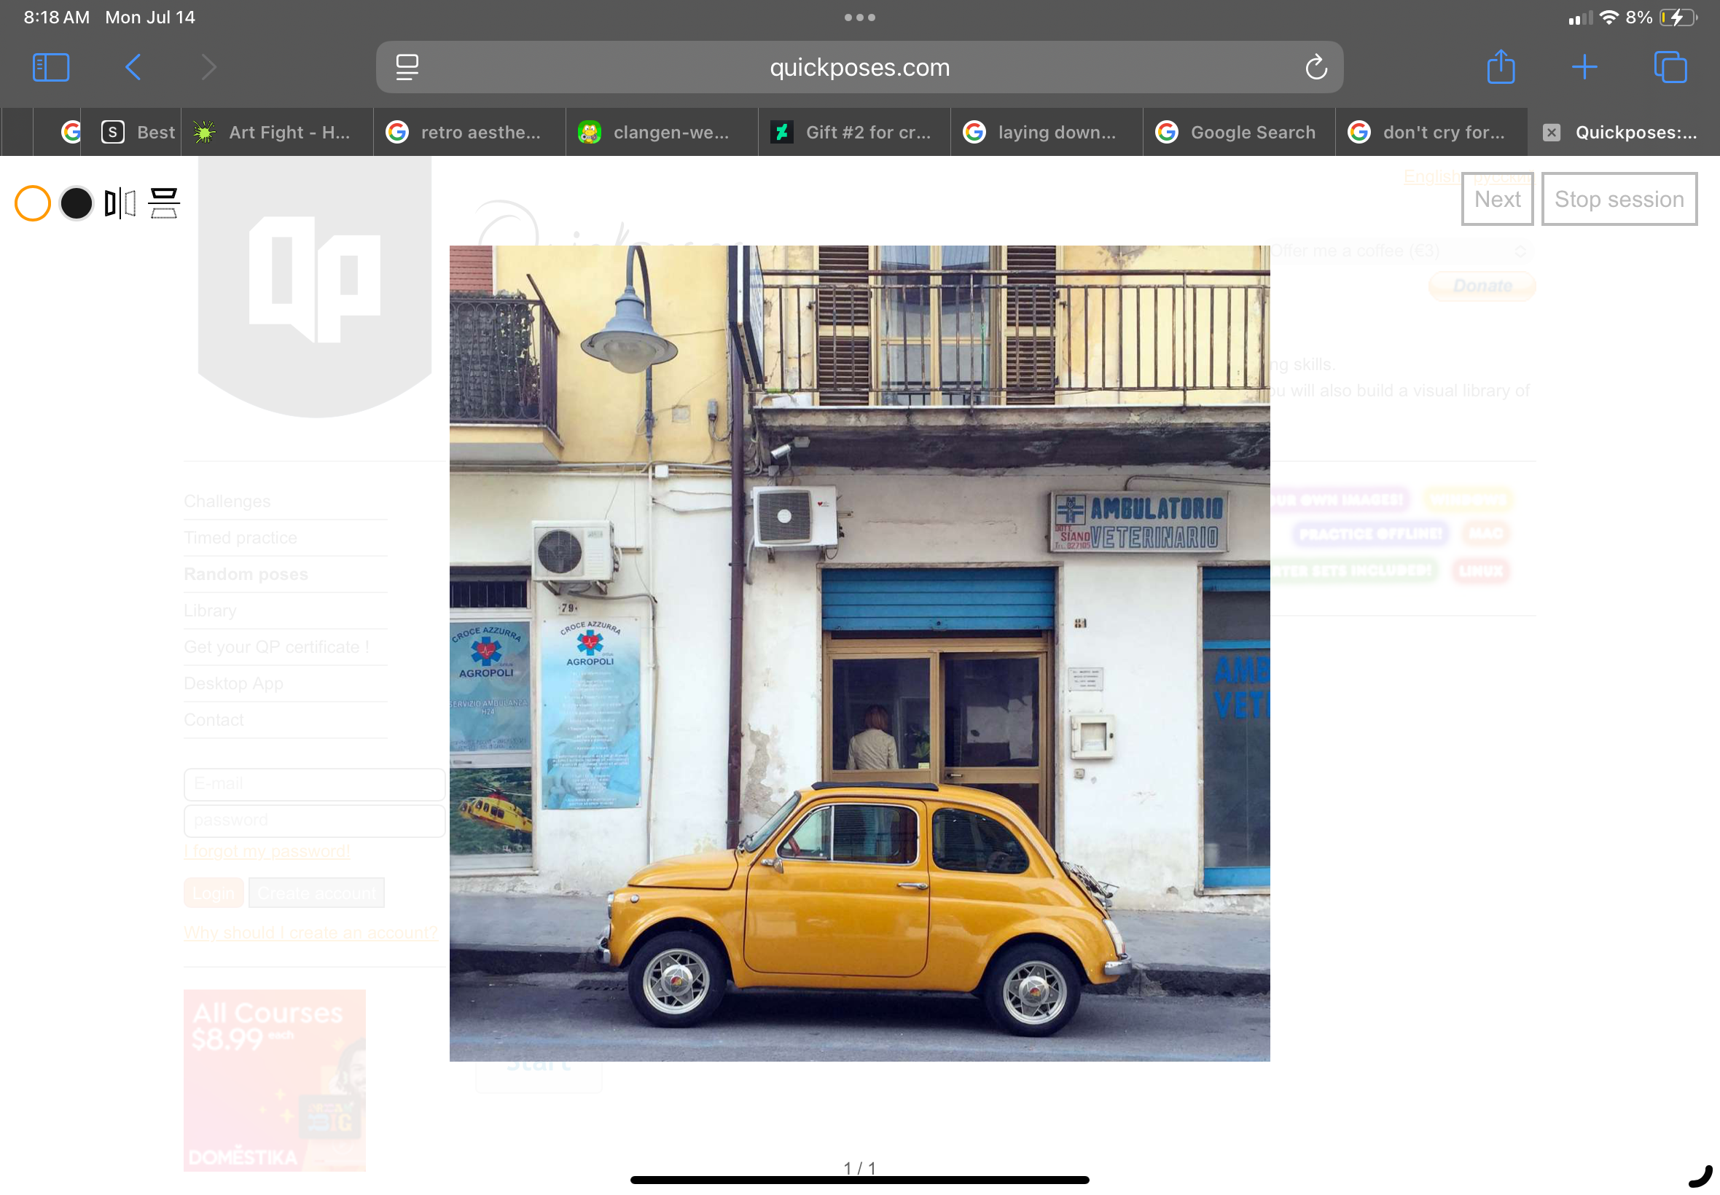
Task: Tap the three-dot multitasking menu
Action: click(x=859, y=17)
